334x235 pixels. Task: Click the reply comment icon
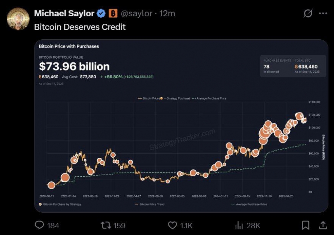40,225
